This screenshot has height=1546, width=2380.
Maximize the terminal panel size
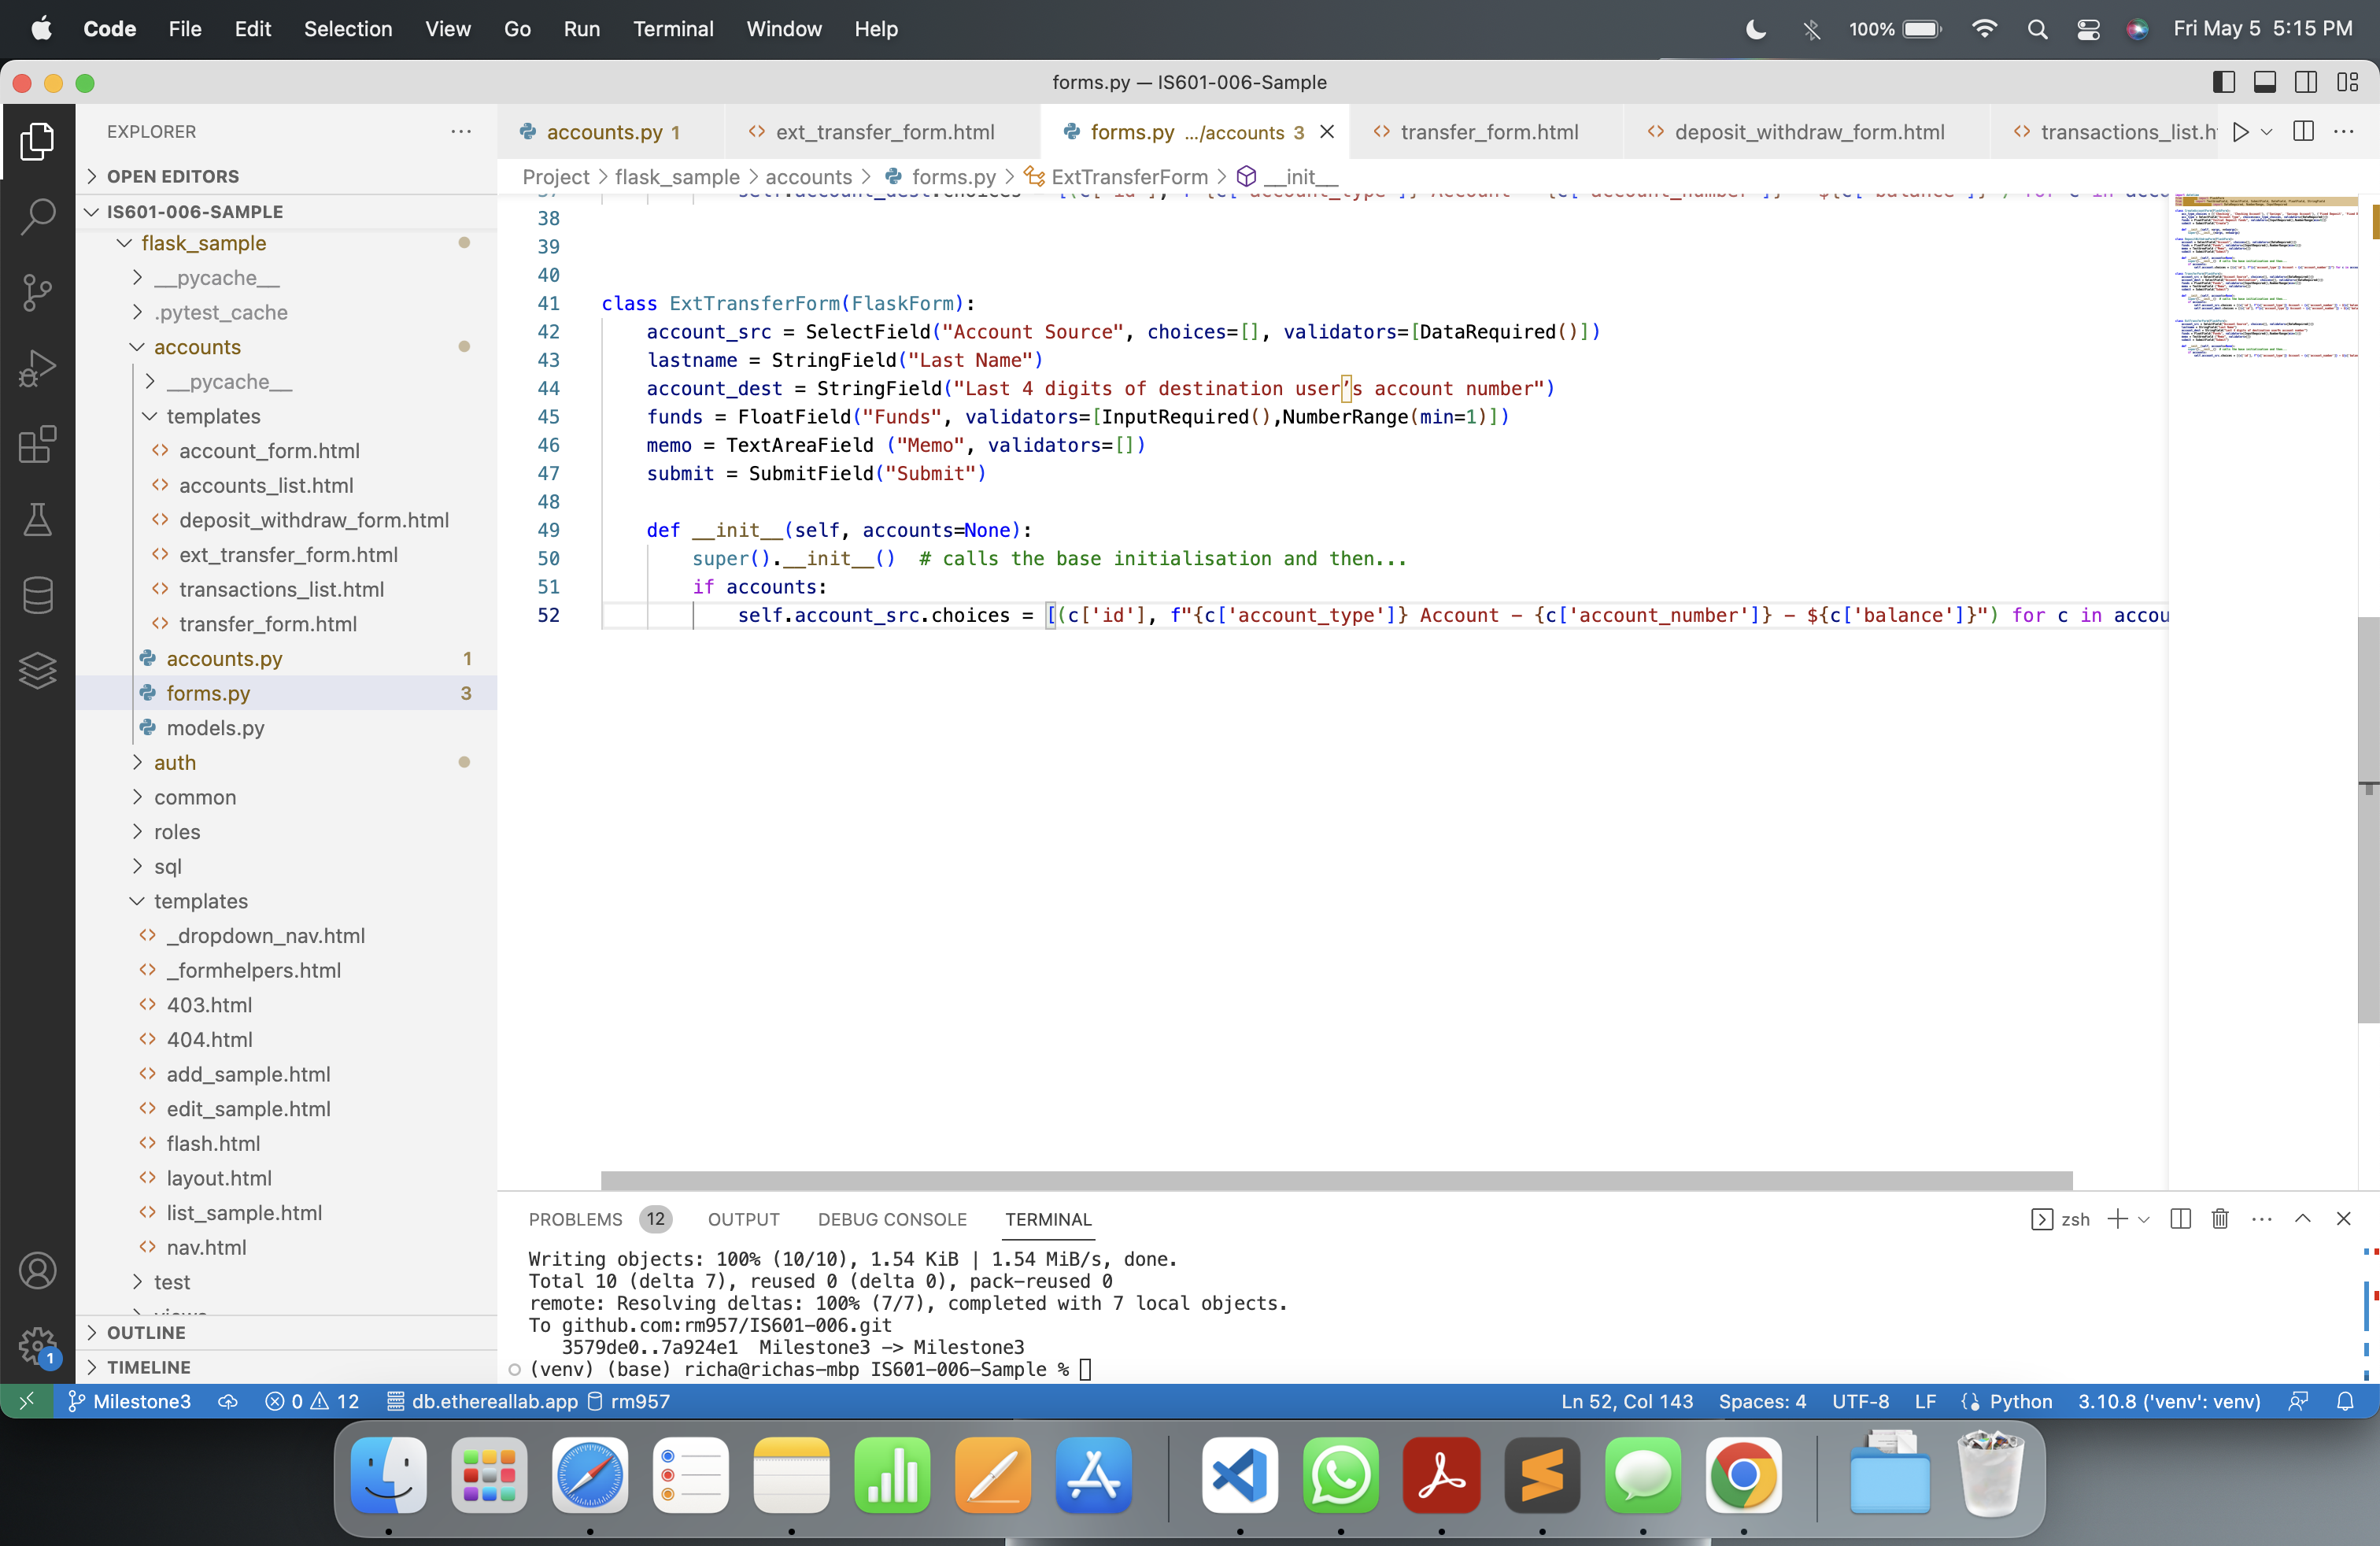pos(2303,1219)
